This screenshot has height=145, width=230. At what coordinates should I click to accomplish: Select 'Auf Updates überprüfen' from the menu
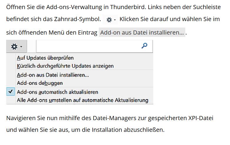45,58
